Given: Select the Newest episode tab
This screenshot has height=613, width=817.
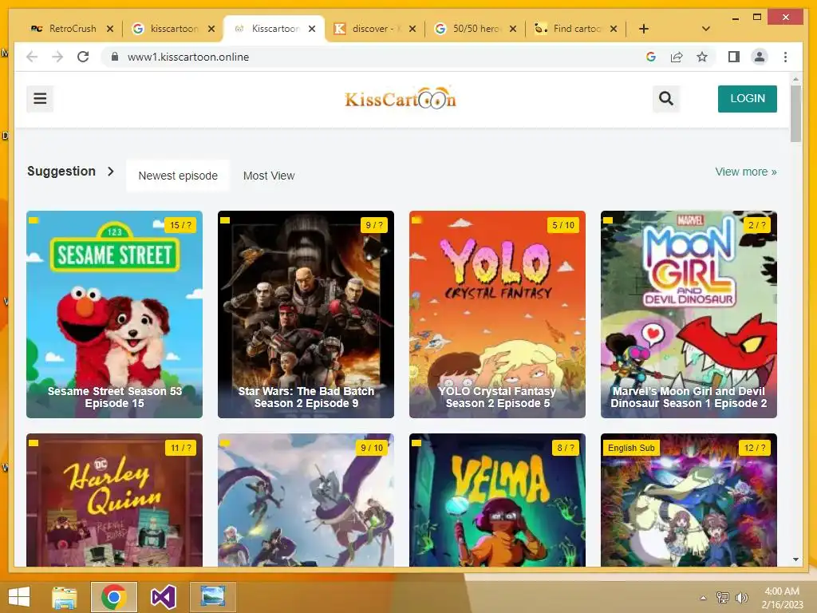Looking at the screenshot, I should (178, 176).
